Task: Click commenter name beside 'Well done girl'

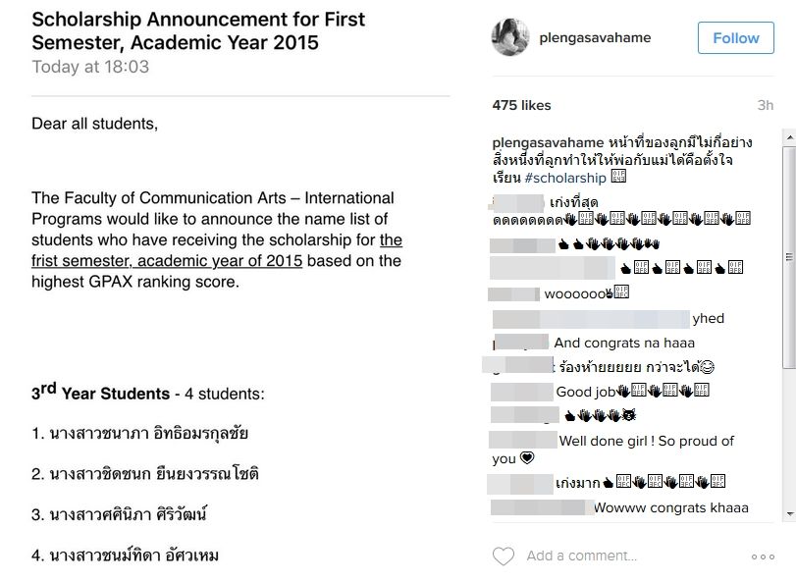Action: click(523, 440)
